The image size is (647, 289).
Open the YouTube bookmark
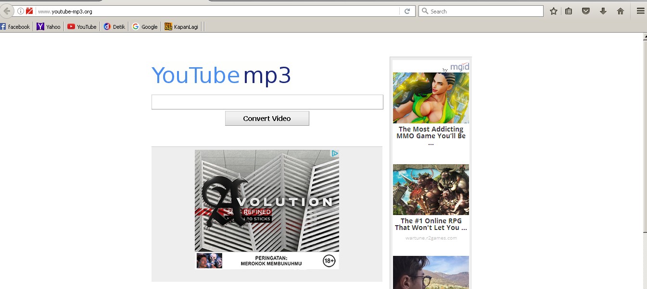[x=82, y=27]
